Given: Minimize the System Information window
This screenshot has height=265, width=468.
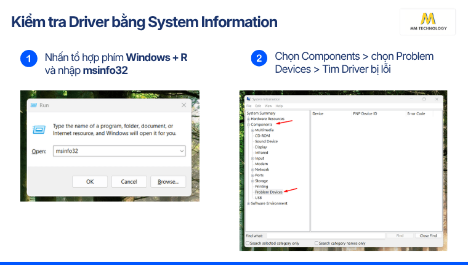Looking at the screenshot, I should click(411, 99).
